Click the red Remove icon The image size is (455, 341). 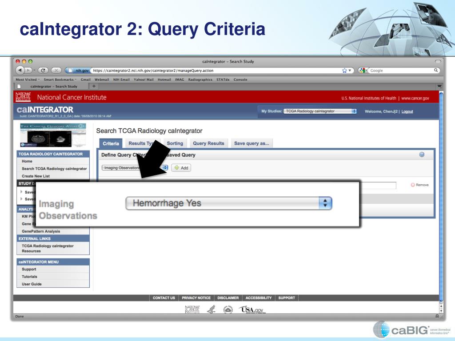[413, 185]
